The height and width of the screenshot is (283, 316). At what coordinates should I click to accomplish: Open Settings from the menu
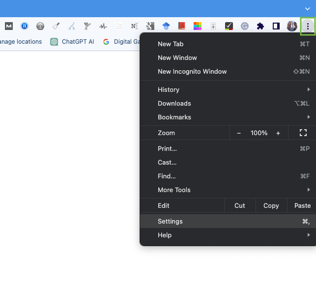(x=170, y=221)
